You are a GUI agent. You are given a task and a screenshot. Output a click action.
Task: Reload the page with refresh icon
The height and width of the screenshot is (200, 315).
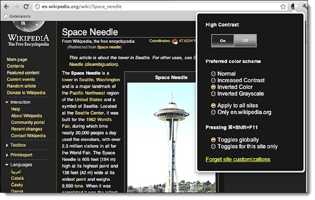click(26, 6)
